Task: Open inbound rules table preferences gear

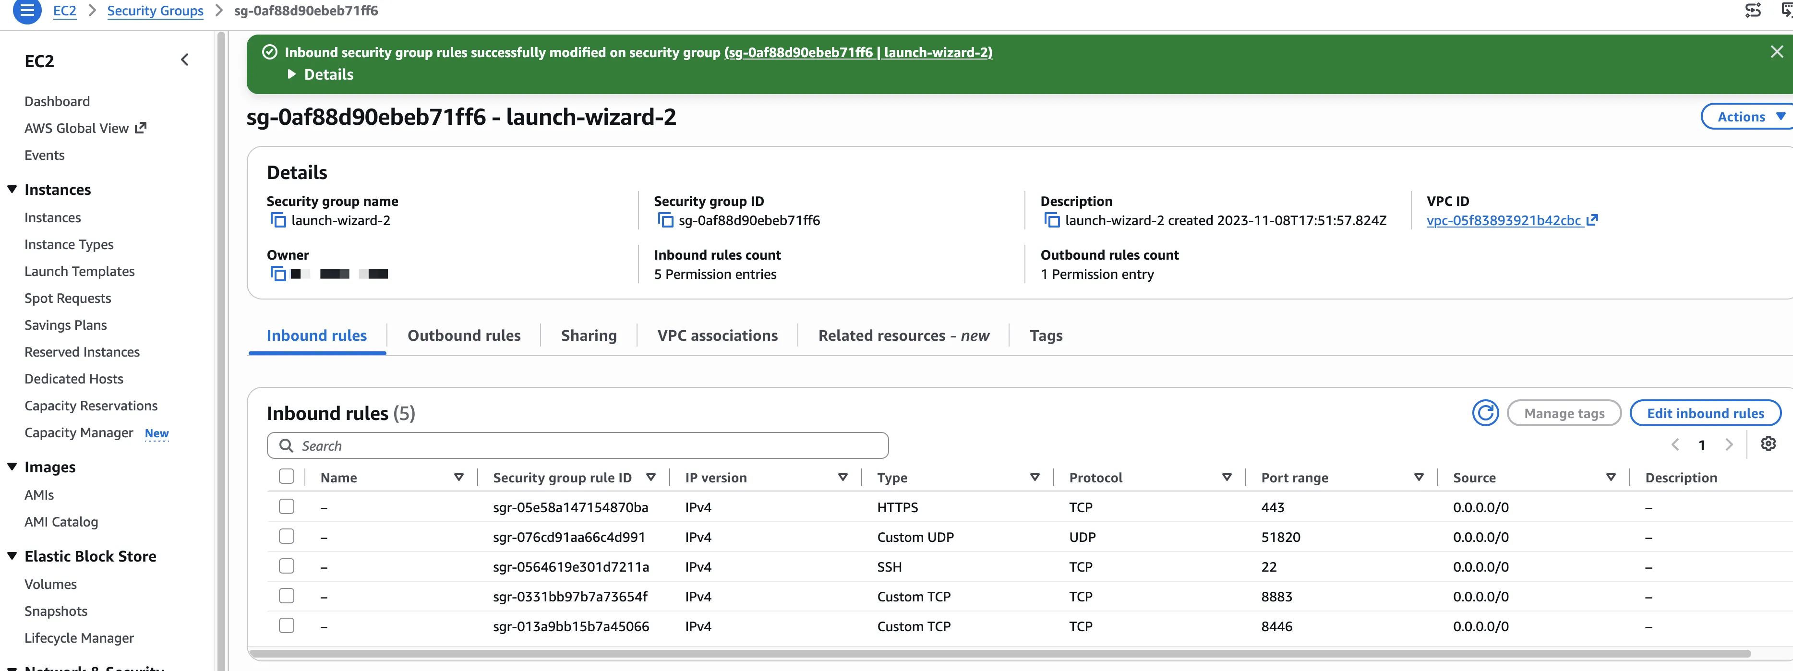Action: coord(1768,444)
